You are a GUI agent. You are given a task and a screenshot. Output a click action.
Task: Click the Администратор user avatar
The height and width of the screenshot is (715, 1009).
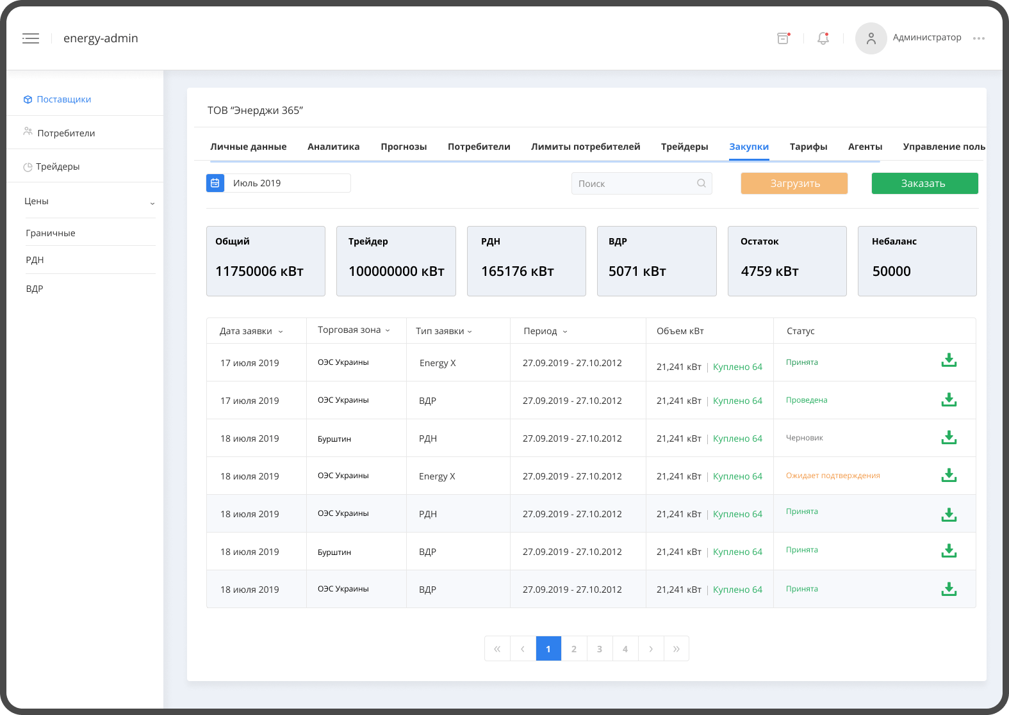pyautogui.click(x=871, y=38)
